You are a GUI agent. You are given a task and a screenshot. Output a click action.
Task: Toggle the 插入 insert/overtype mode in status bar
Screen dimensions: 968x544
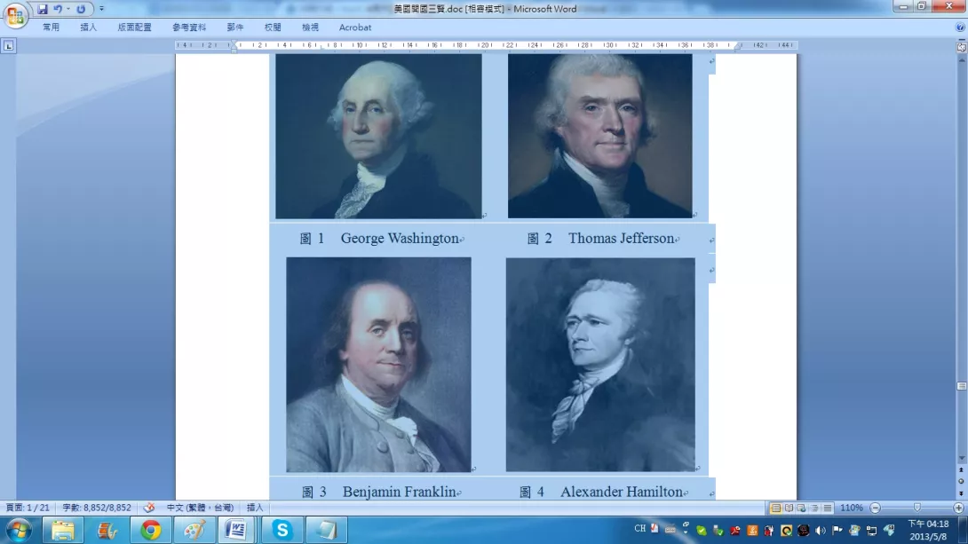point(255,508)
